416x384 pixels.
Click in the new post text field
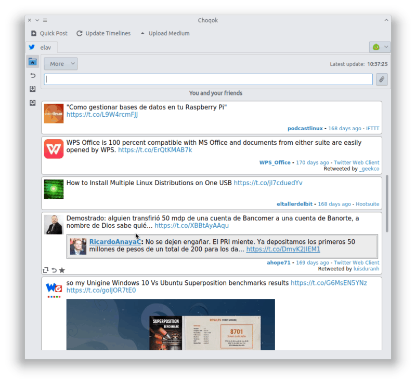pos(208,79)
